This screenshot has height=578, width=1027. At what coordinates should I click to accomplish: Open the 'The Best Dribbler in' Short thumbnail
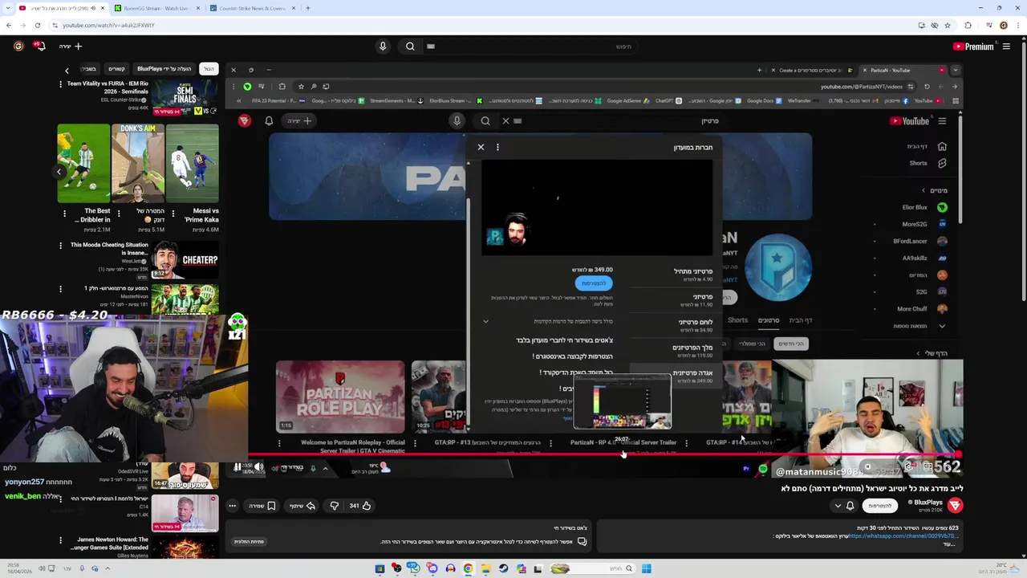click(83, 163)
